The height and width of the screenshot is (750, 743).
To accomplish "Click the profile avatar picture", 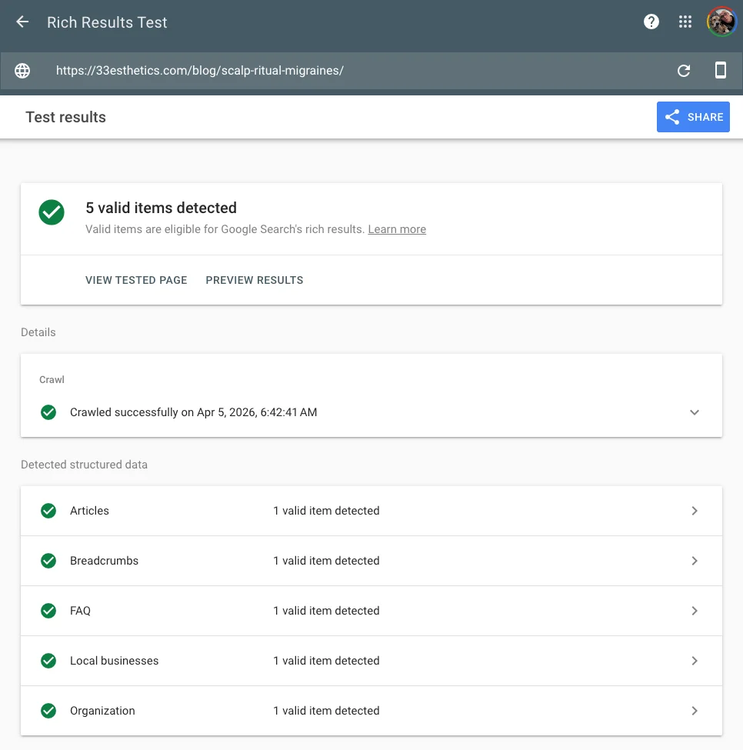I will (721, 22).
